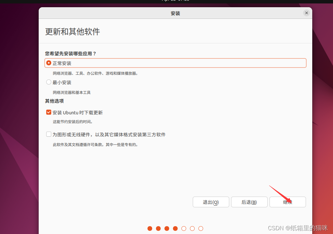Click description 网络浏览器、工具、办公软件、游戏和媒体播放器。

(96, 73)
